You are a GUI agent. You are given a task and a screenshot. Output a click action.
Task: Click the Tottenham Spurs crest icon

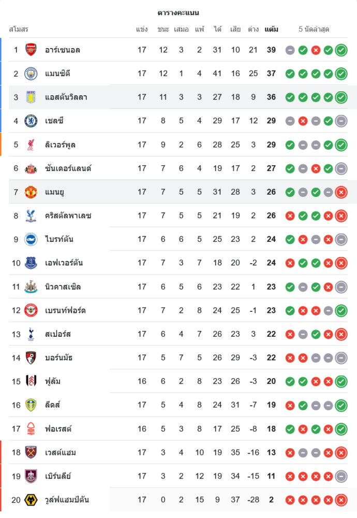pyautogui.click(x=31, y=334)
